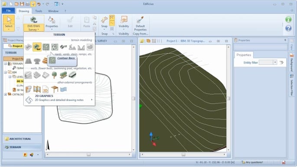Pick the flower bed slab icon
This screenshot has width=297, height=167.
tap(37, 75)
